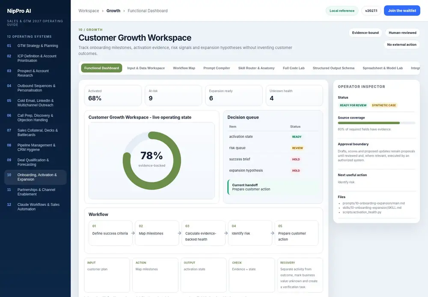
Task: Click the activation state queue row
Action: tap(273, 137)
